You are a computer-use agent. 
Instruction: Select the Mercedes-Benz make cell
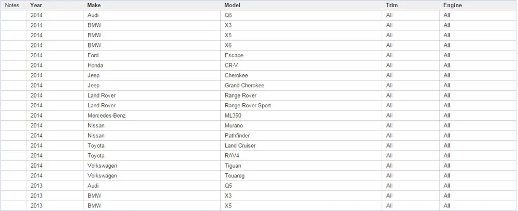pyautogui.click(x=152, y=116)
